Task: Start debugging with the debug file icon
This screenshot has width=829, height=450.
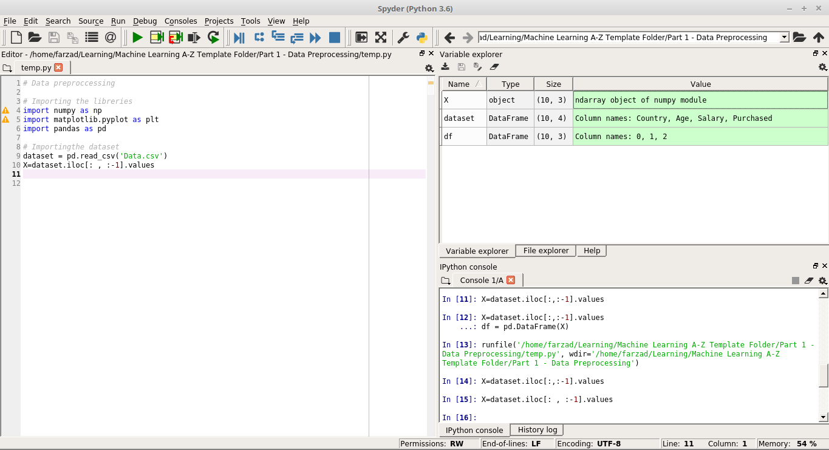Action: pos(239,38)
